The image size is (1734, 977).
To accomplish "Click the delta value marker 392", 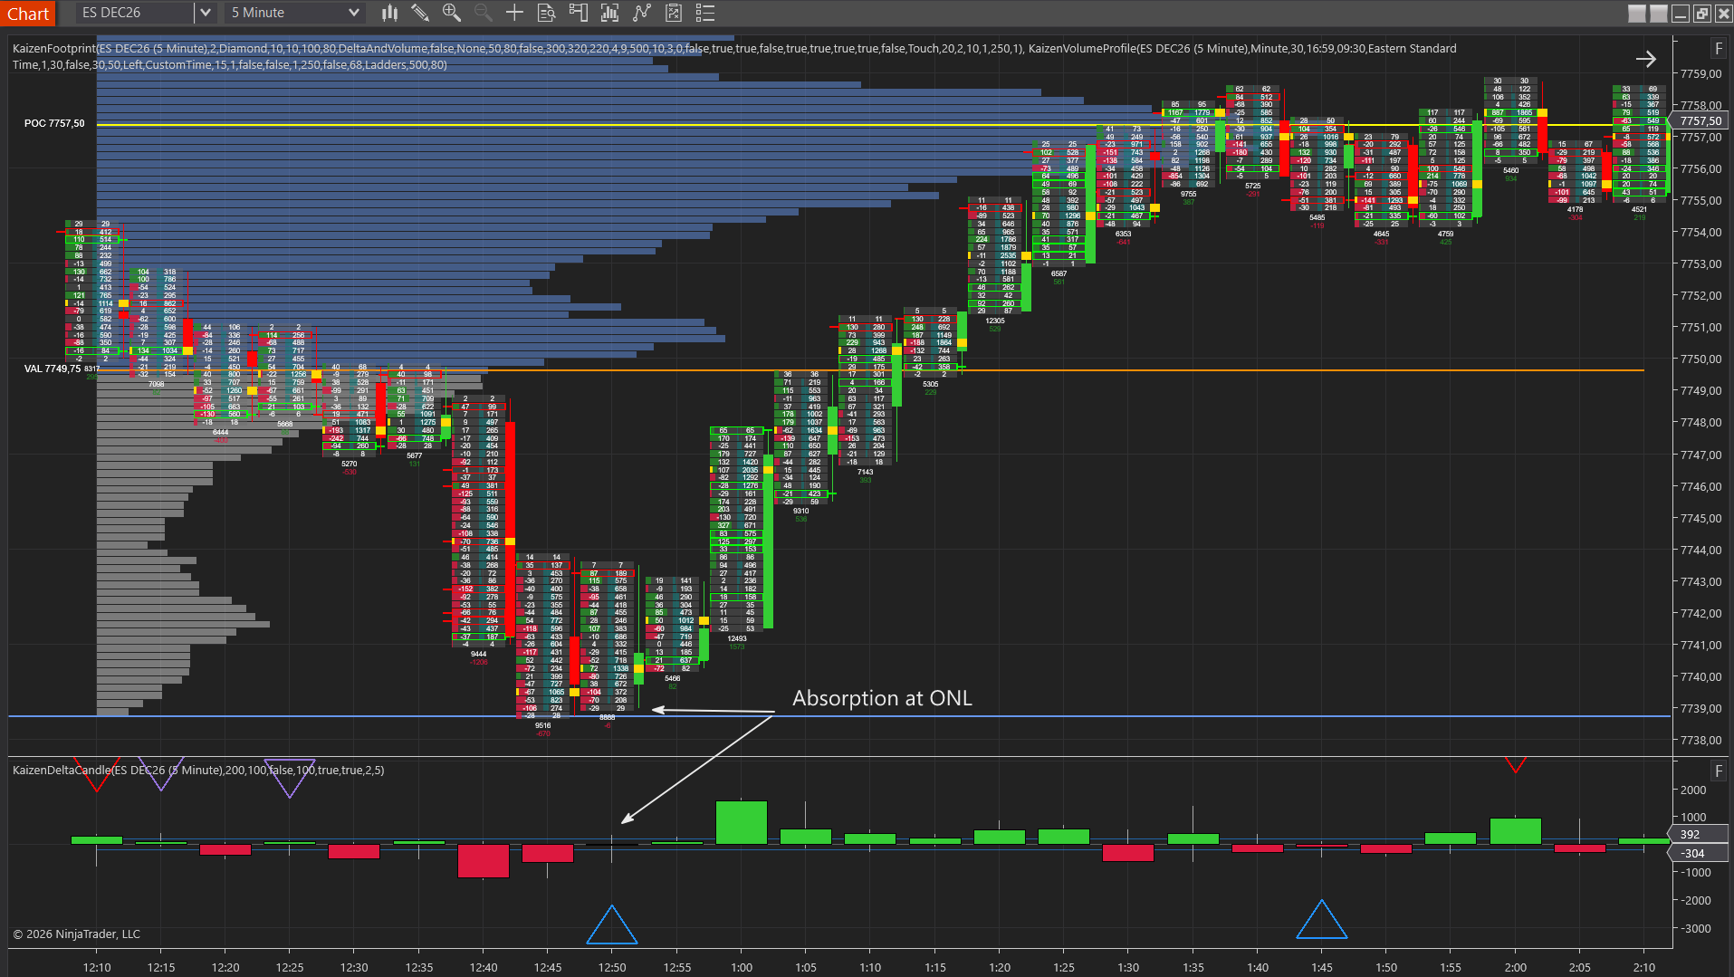I will [x=1697, y=835].
